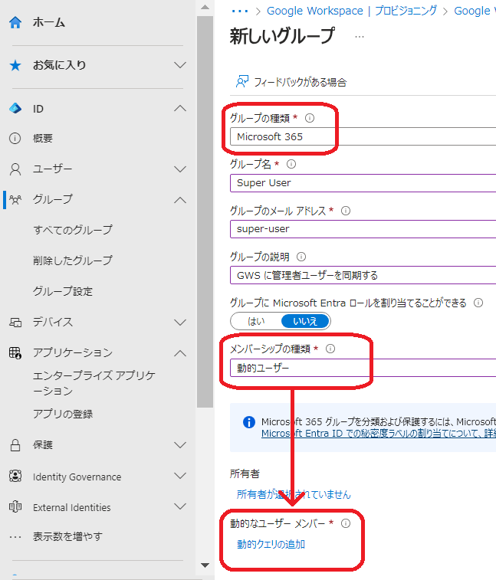Click 動的クエリの追加 link
Screen dimensions: 496x580
click(271, 544)
